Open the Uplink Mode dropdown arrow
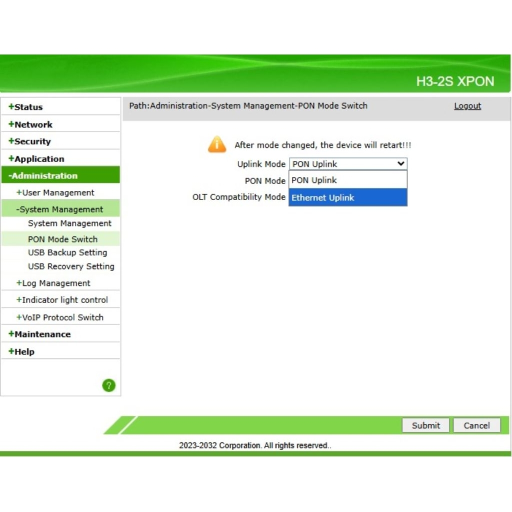 [400, 163]
